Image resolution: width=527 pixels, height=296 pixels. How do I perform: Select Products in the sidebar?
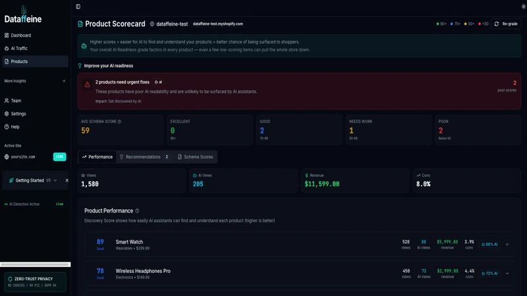[x=36, y=61]
